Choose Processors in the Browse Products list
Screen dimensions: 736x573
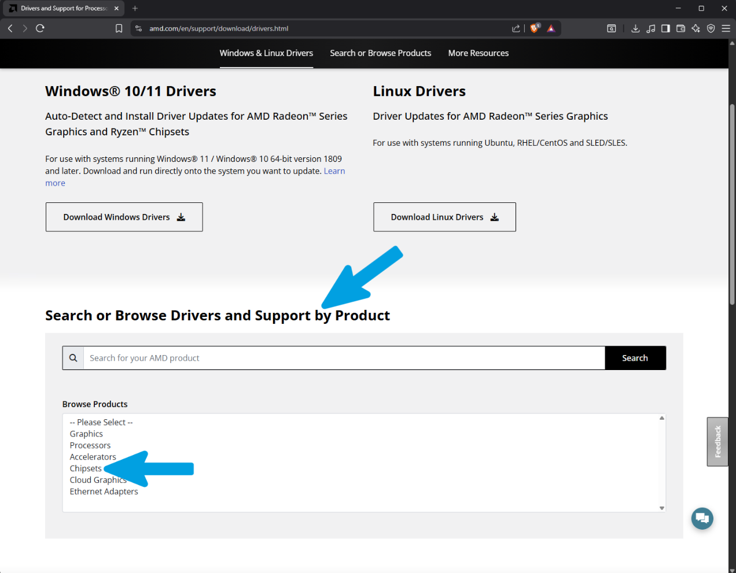coord(90,445)
